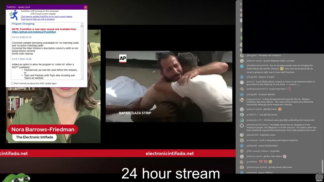Click the avatar of @mrdrthat
Viewport: 324px width, 182px height.
[242, 162]
